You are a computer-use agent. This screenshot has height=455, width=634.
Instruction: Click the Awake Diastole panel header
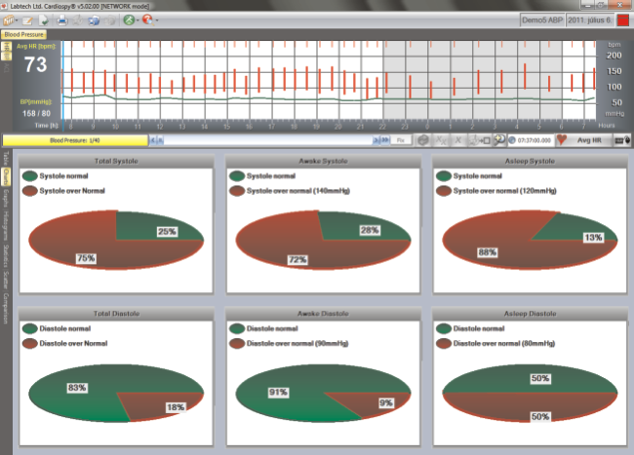tap(323, 314)
